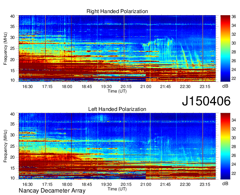The width and height of the screenshot is (240, 195).
Task: Click the 19:30 time tick of upper plot
Action: point(106,87)
